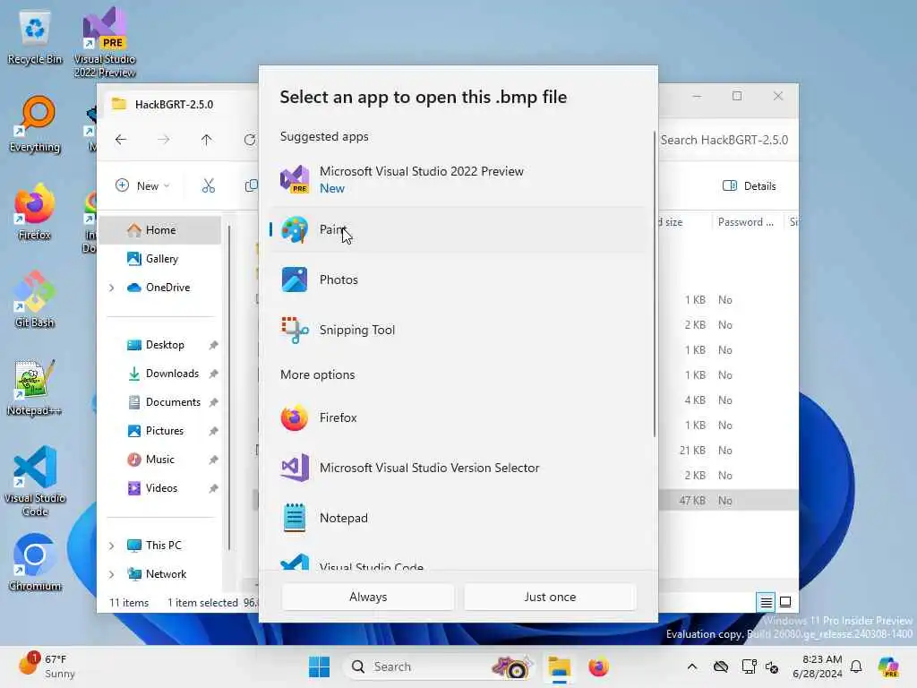This screenshot has width=917, height=688.
Task: Open the weather widget showing 67°F
Action: coord(47,666)
